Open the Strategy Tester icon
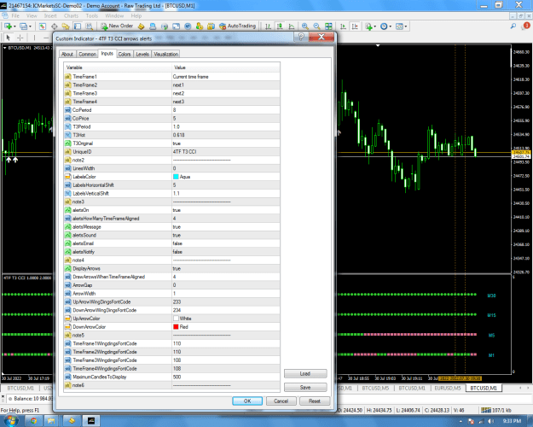The width and height of the screenshot is (533, 427). pyautogui.click(x=89, y=26)
